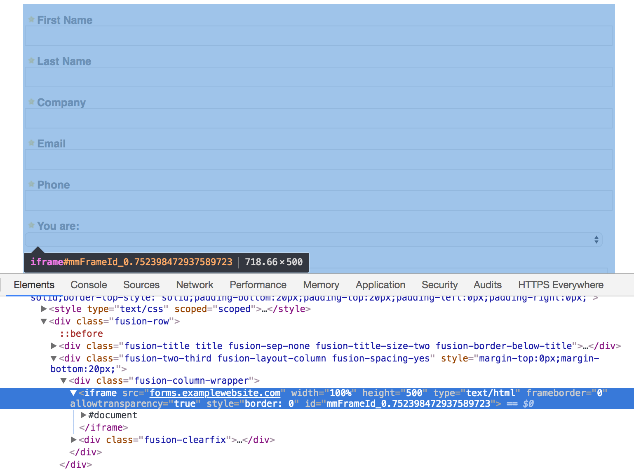
Task: Click the iframe width value "100%"
Action: [340, 393]
